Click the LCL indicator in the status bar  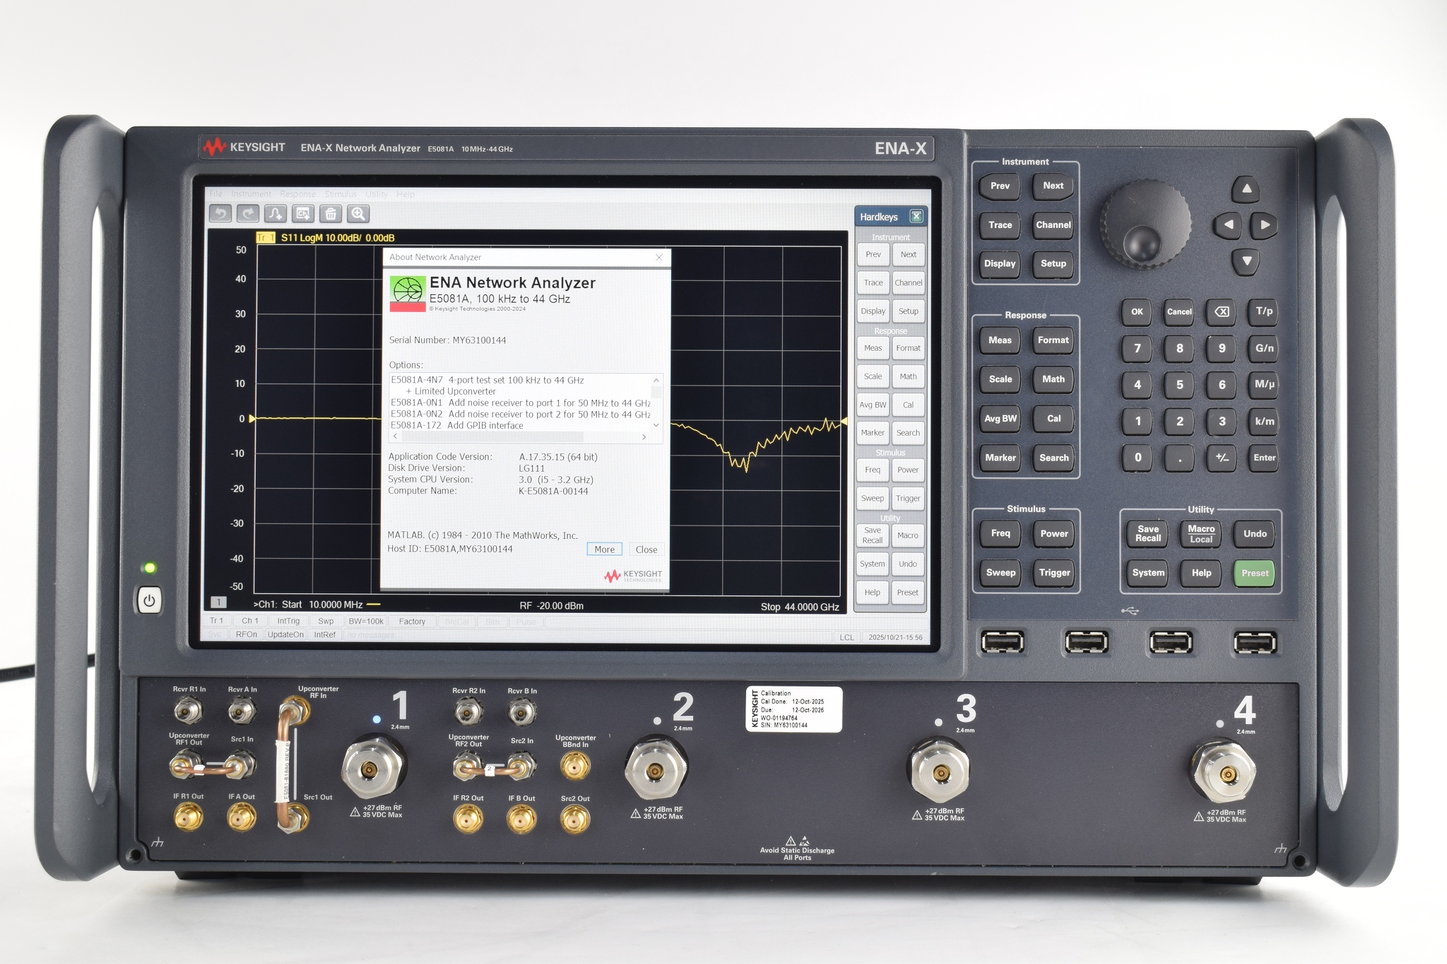846,637
